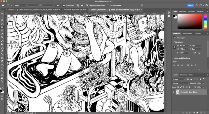This screenshot has height=114, width=209.
Task: Flip horizontal in Transform properties
Action: pyautogui.click(x=195, y=53)
